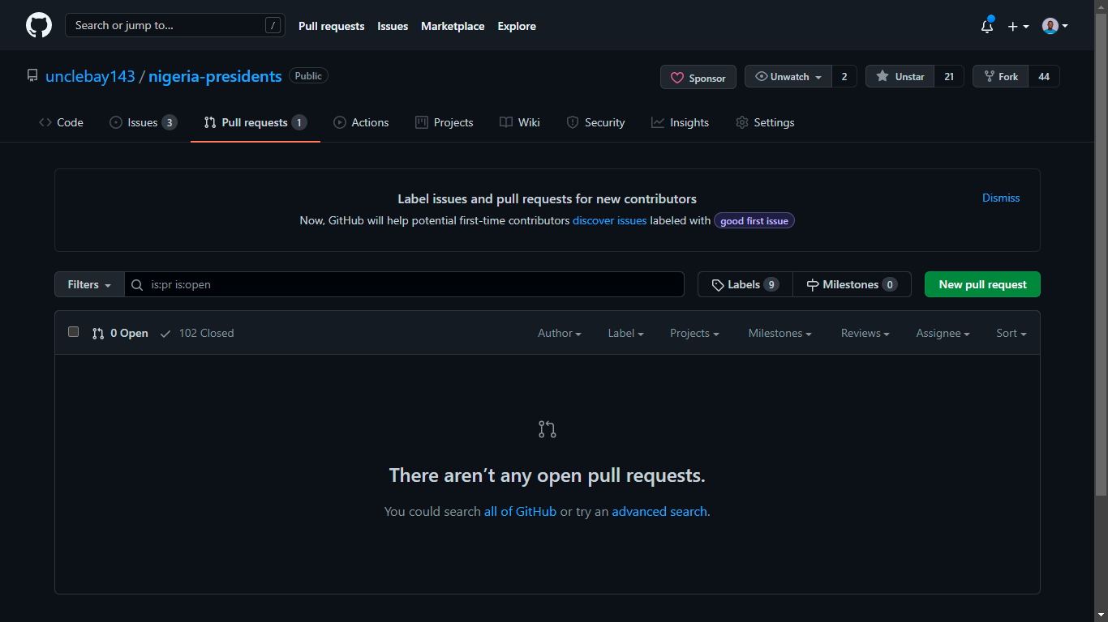The image size is (1108, 622).
Task: Switch to the Issues tab
Action: (x=143, y=122)
